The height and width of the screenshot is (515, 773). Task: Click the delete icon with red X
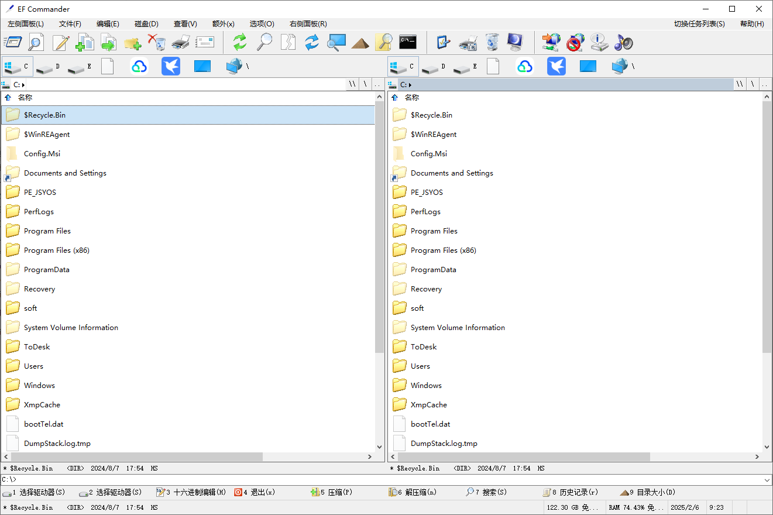(157, 42)
